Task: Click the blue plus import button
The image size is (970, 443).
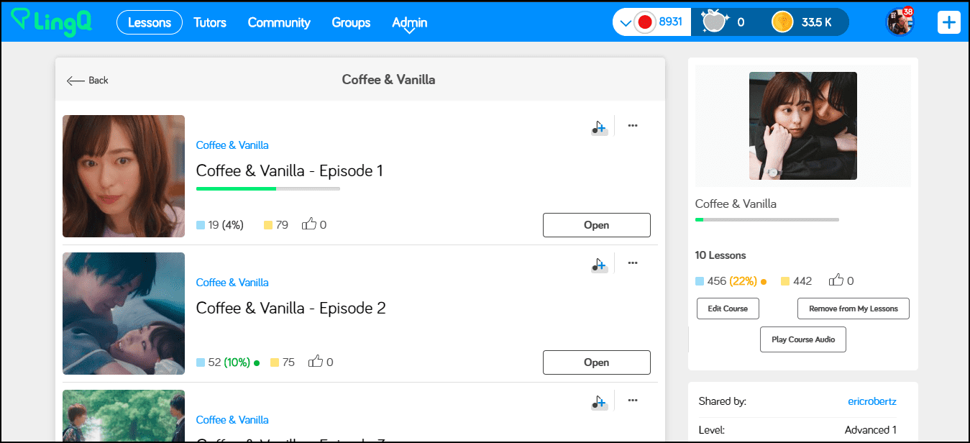Action: 948,22
